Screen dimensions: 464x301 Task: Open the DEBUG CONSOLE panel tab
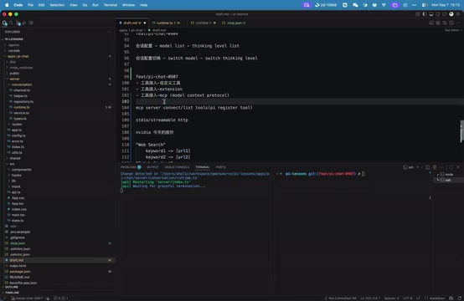(177, 167)
